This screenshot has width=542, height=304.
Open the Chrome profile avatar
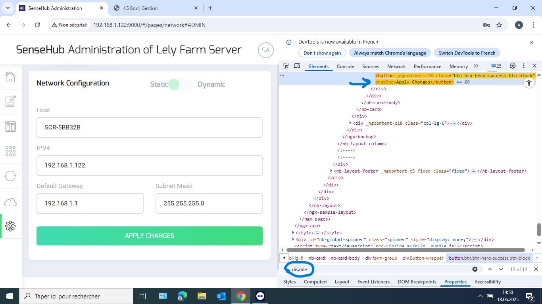coord(519,25)
